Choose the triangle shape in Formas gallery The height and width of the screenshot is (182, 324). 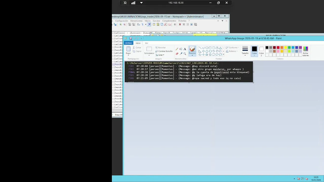[x=220, y=48]
